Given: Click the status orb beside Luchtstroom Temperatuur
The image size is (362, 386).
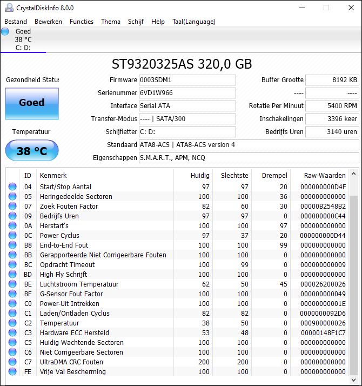Looking at the screenshot, I should (x=12, y=284).
